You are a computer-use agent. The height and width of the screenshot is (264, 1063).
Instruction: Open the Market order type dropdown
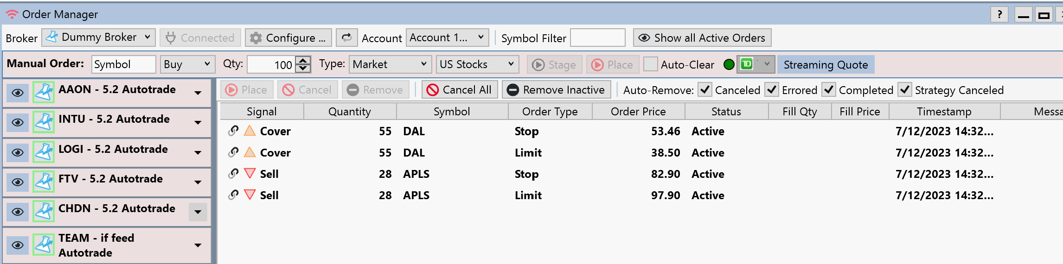coord(390,64)
